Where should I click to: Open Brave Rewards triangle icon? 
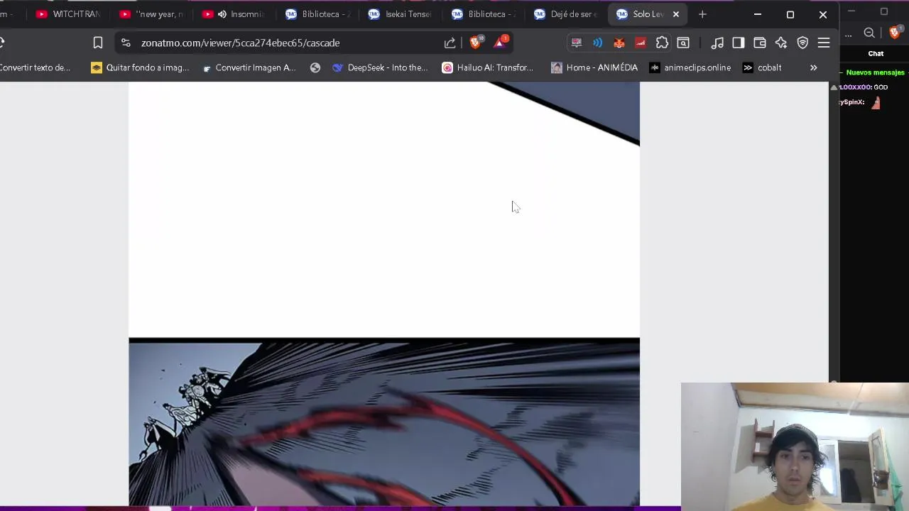(x=500, y=42)
